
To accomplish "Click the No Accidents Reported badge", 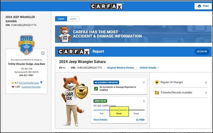I will pyautogui.click(x=106, y=82).
